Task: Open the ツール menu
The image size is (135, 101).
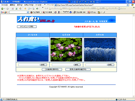Action: click(x=38, y=5)
